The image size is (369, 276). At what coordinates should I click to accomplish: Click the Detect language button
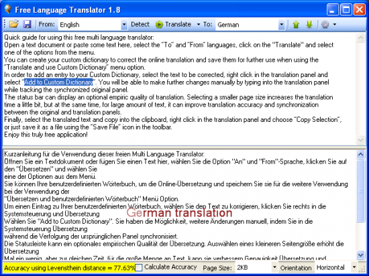click(140, 24)
